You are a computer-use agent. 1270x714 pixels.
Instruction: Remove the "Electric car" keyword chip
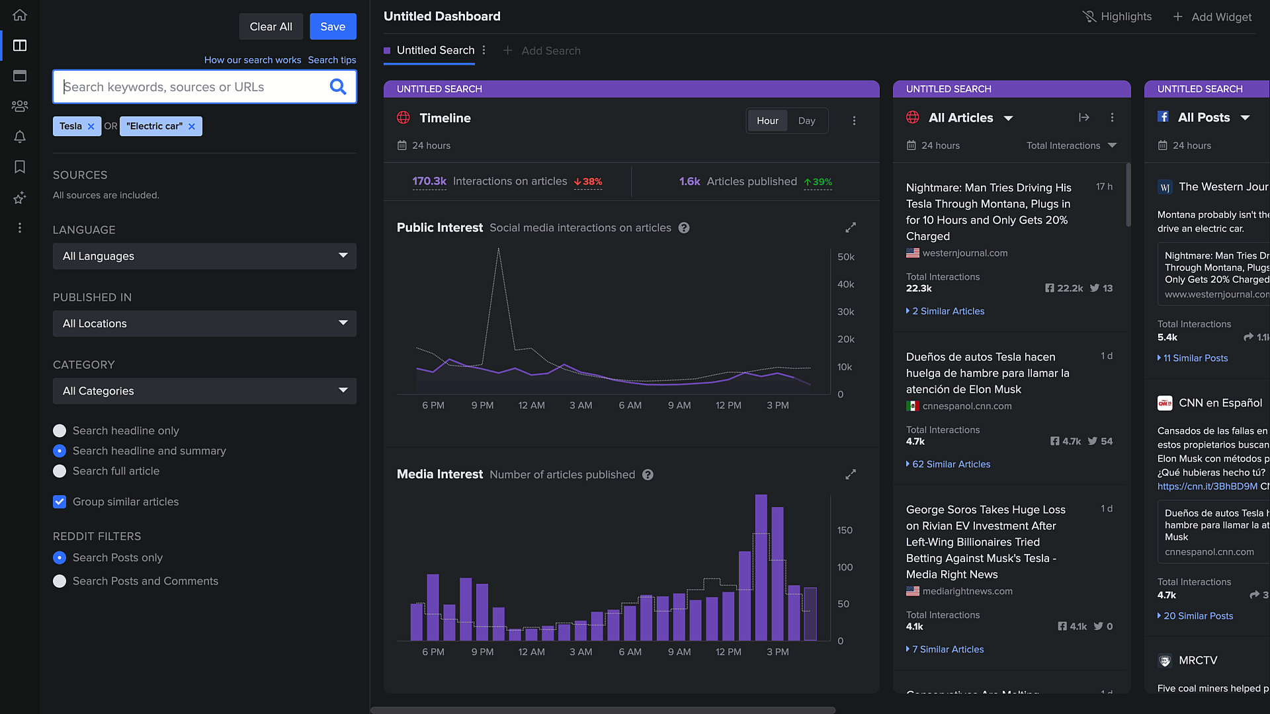pyautogui.click(x=192, y=126)
